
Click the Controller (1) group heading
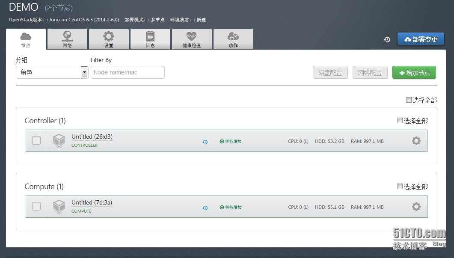pyautogui.click(x=45, y=121)
